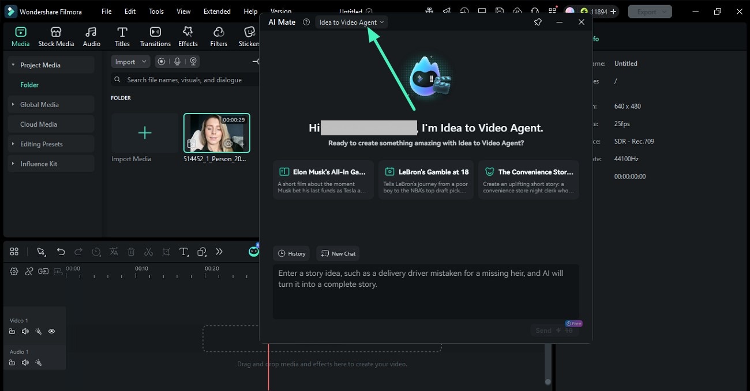The width and height of the screenshot is (750, 391).
Task: Toggle Audio 1 track lock
Action: pyautogui.click(x=12, y=363)
